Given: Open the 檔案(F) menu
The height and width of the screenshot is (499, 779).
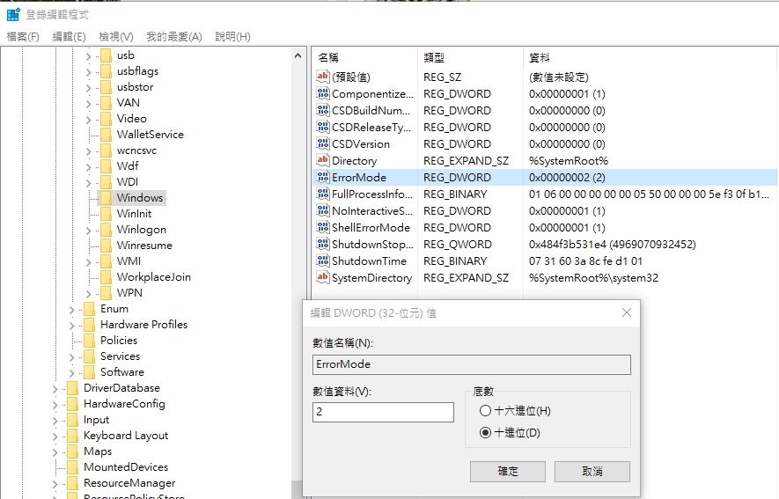Looking at the screenshot, I should click(23, 36).
